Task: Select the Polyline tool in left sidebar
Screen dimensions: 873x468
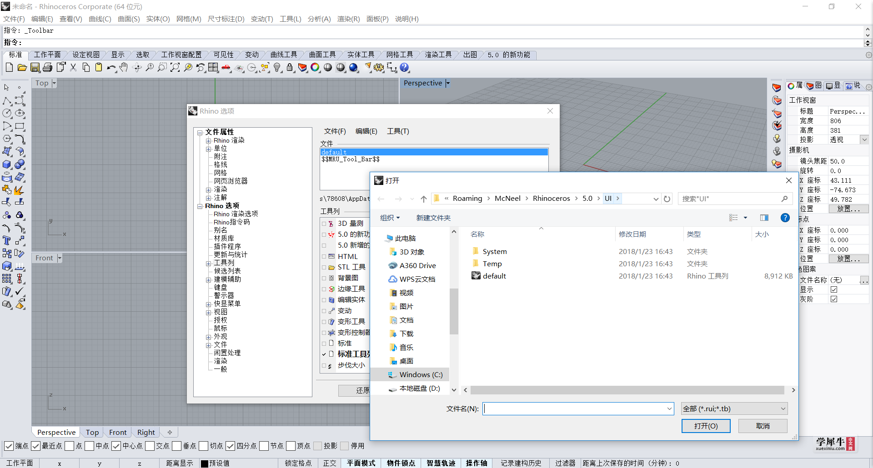Action: coord(7,100)
